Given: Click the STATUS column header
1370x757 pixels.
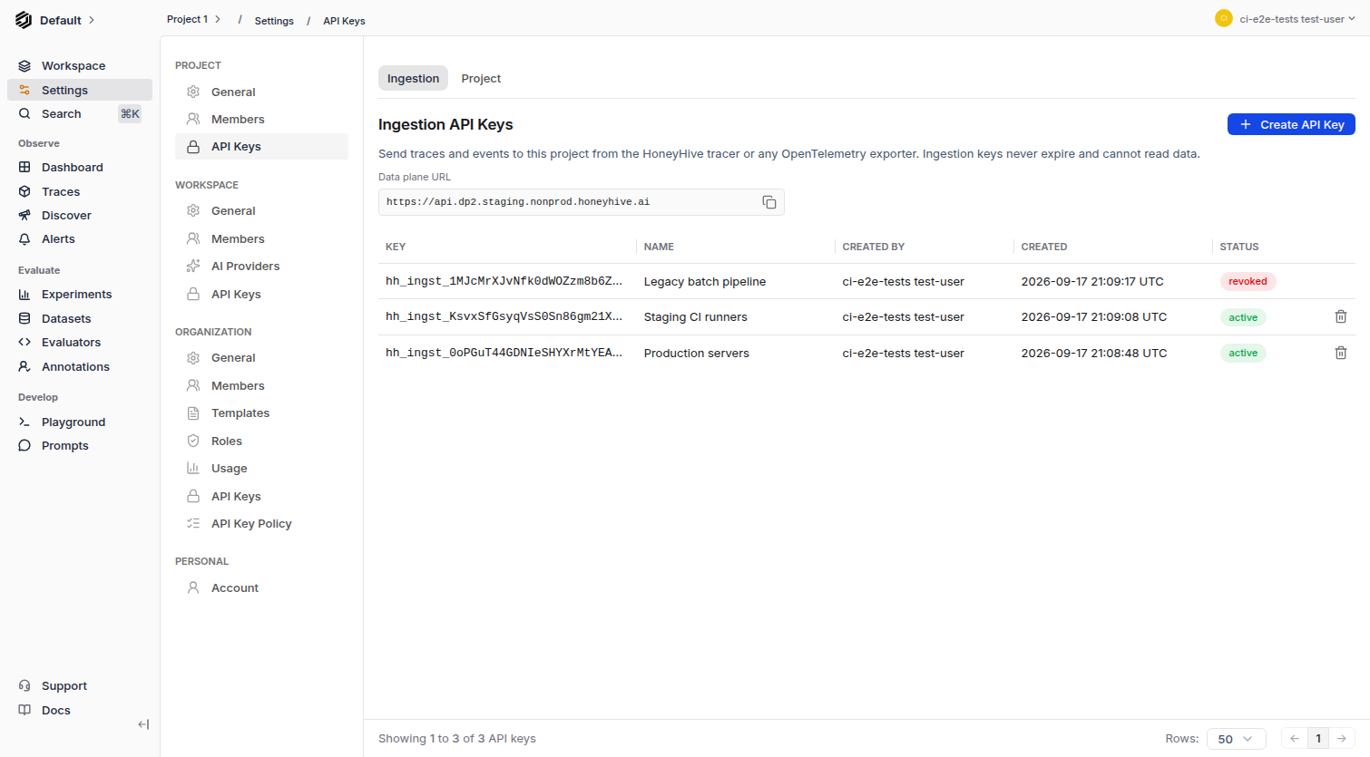Looking at the screenshot, I should tap(1238, 247).
